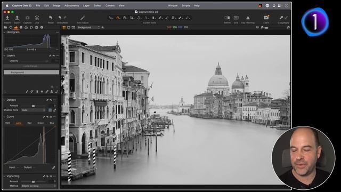This screenshot has width=341, height=192.
Task: Collapse the Dehaze panel
Action: (x=5, y=100)
